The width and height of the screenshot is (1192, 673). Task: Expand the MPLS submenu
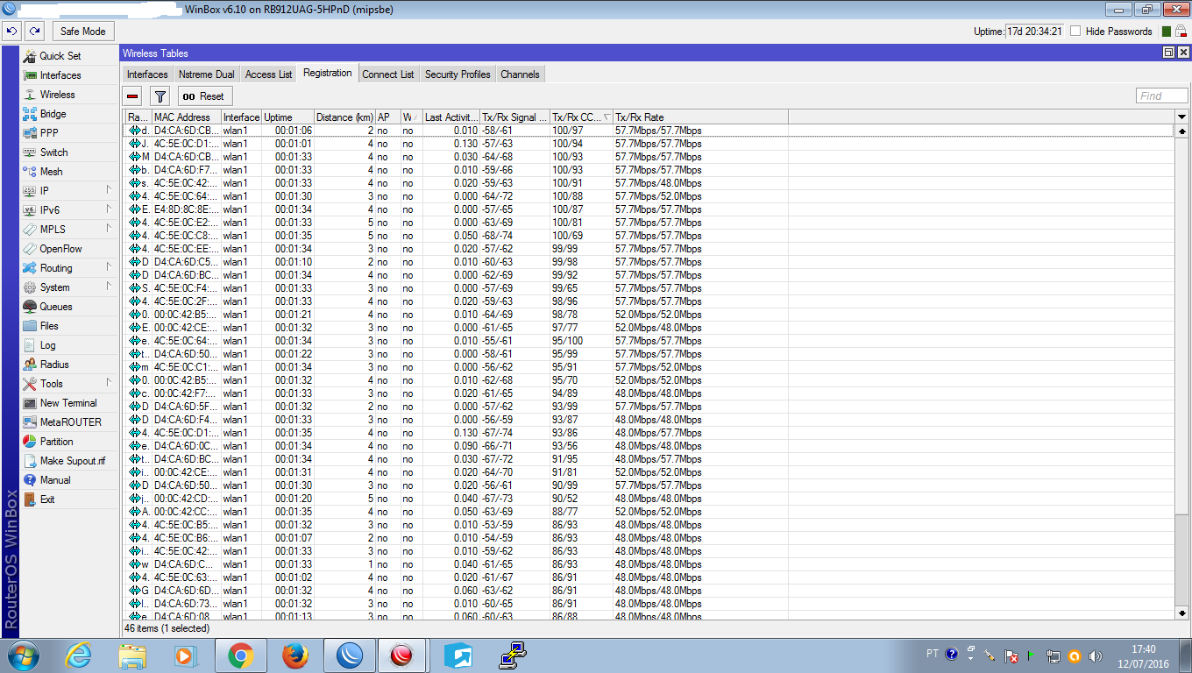click(109, 229)
